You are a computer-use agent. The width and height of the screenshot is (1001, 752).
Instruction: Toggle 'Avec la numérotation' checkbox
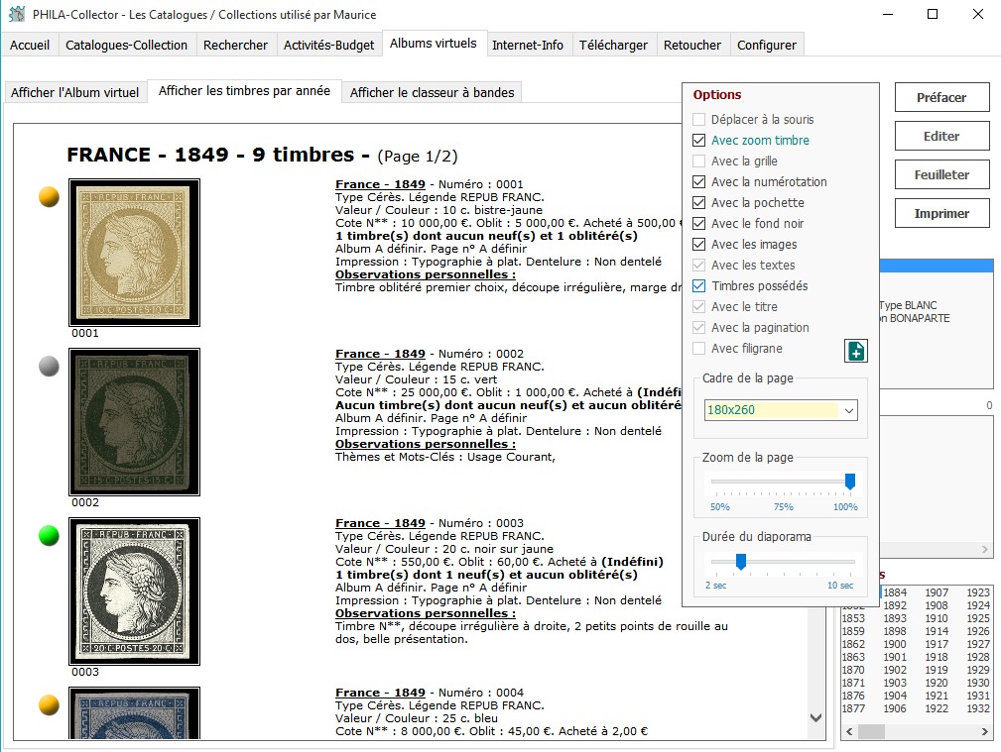pyautogui.click(x=699, y=181)
